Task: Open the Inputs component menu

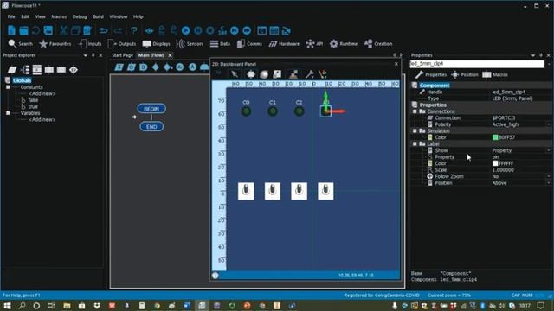Action: pyautogui.click(x=90, y=44)
